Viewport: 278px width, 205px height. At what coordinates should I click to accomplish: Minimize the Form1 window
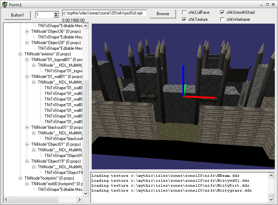[262, 5]
